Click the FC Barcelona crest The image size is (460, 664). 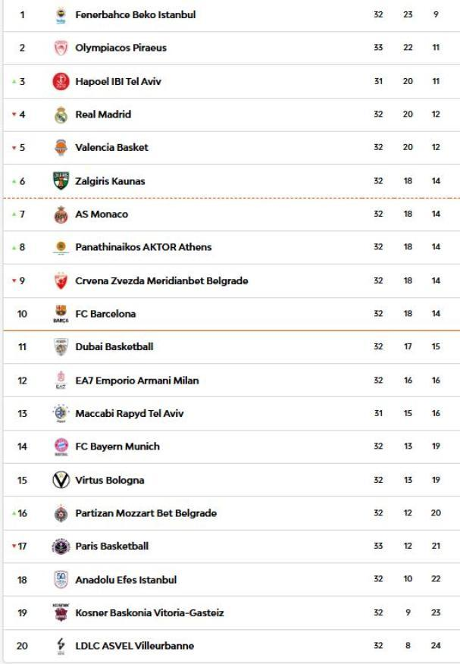pyautogui.click(x=61, y=314)
